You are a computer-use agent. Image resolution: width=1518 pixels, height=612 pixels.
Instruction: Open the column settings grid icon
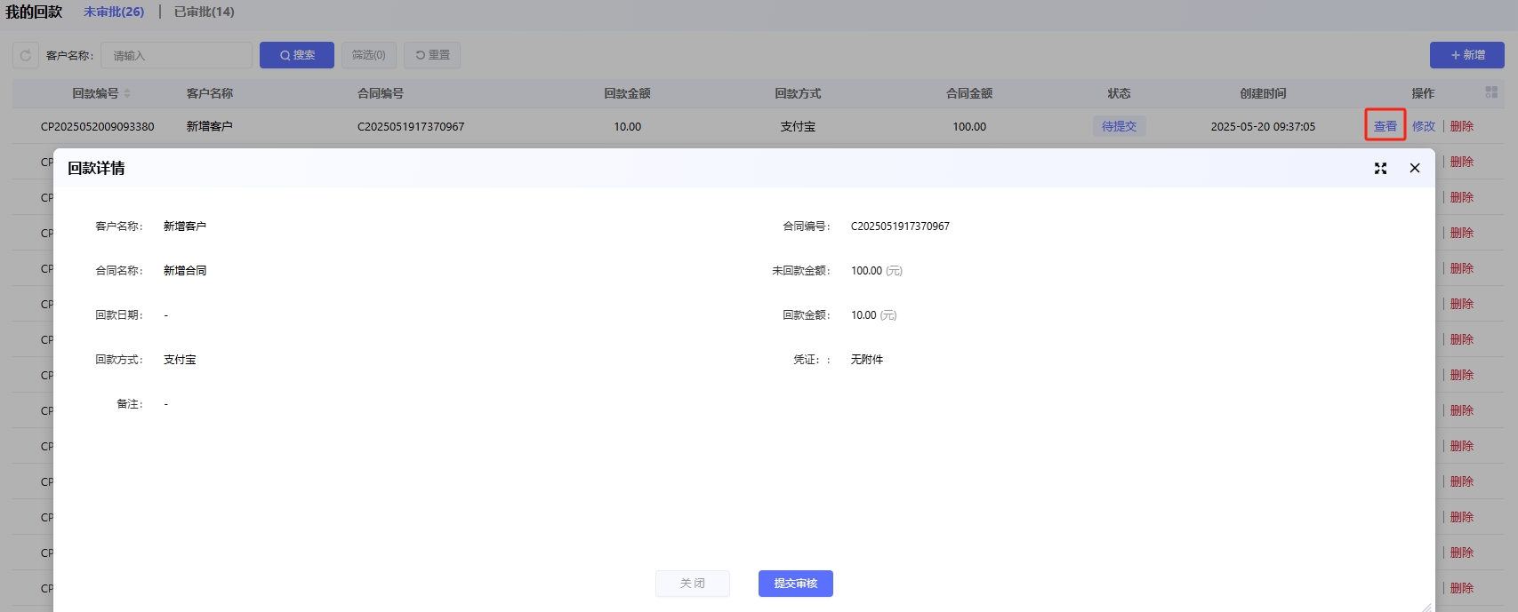[x=1491, y=92]
